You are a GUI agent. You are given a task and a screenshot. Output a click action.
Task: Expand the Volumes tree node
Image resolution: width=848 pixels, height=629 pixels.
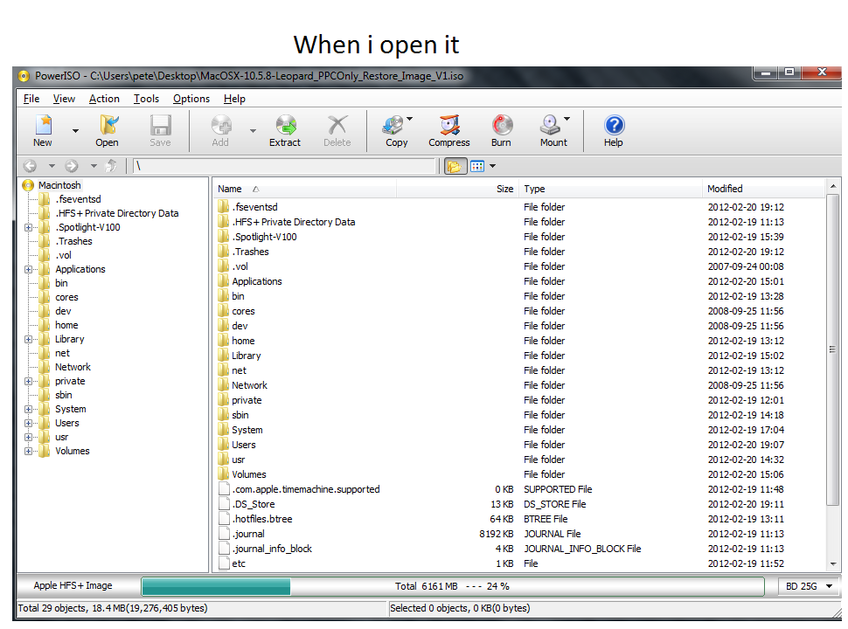click(x=28, y=451)
